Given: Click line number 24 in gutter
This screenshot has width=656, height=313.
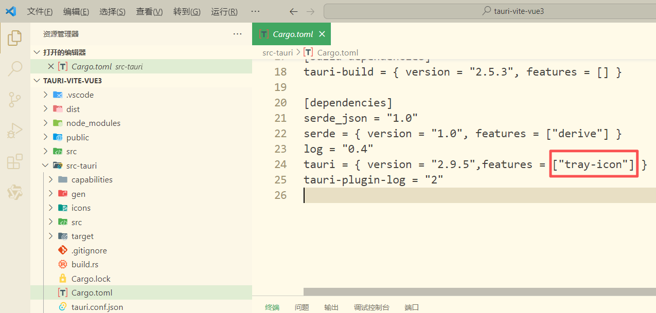Looking at the screenshot, I should (280, 164).
